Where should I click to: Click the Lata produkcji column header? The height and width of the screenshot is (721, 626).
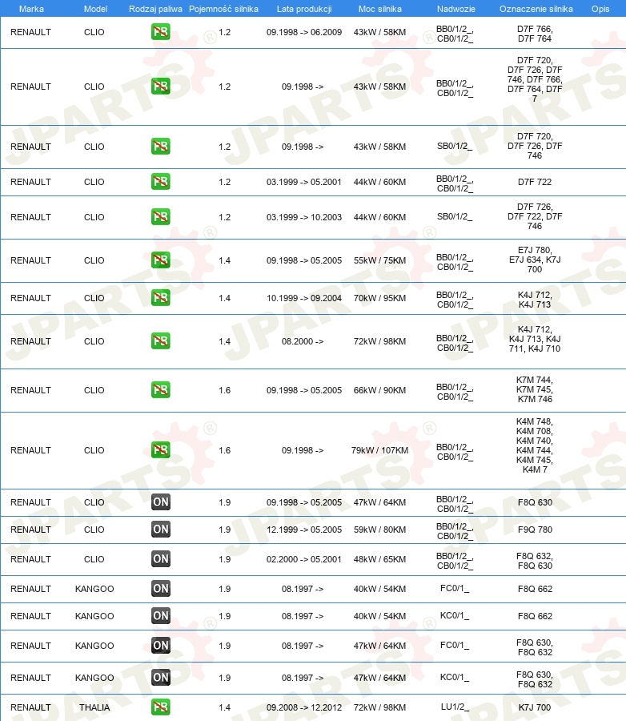click(x=304, y=9)
